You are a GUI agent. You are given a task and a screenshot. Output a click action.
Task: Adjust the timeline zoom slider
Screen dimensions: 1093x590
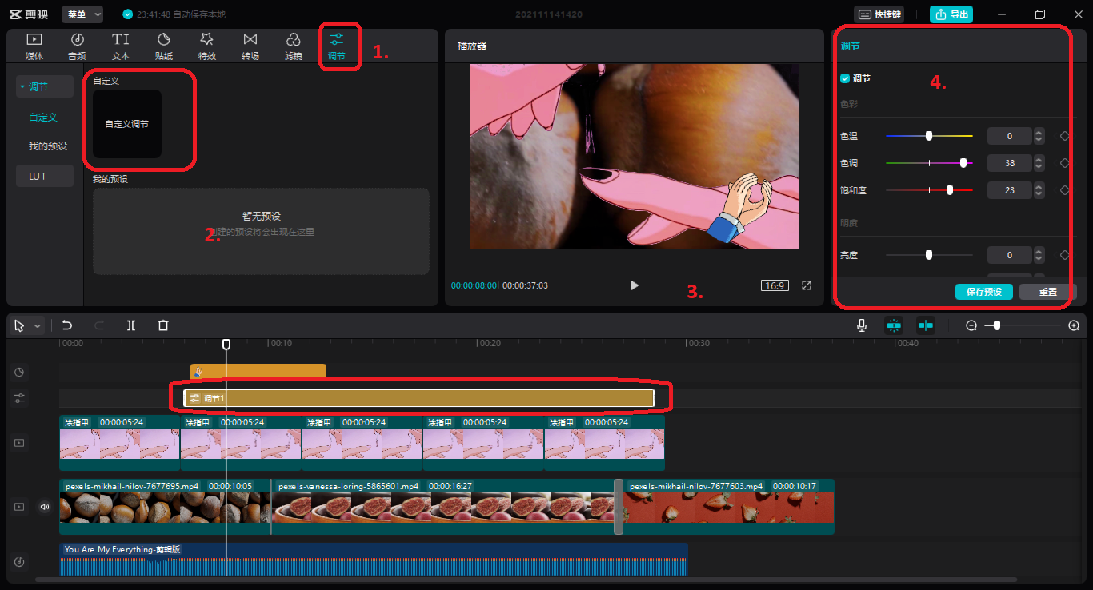(1023, 325)
